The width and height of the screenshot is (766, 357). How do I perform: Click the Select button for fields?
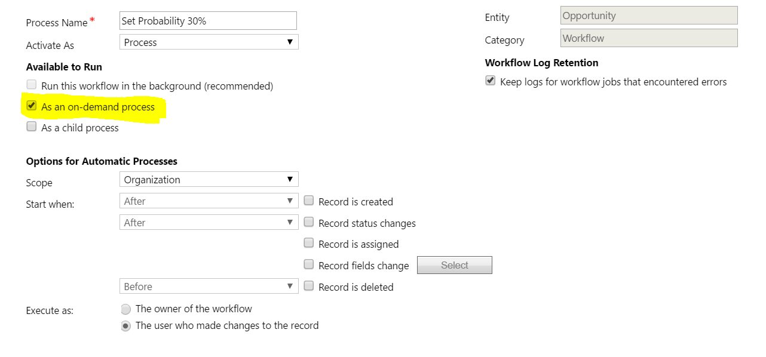coord(454,265)
